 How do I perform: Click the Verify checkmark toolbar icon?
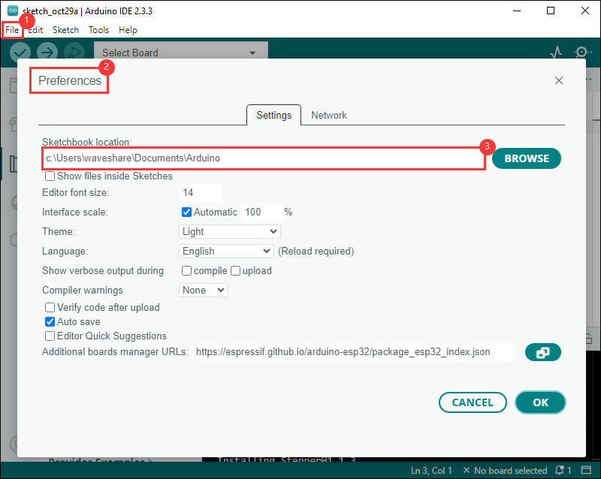[20, 52]
